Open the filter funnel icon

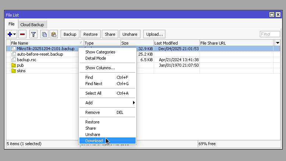[x=33, y=34]
